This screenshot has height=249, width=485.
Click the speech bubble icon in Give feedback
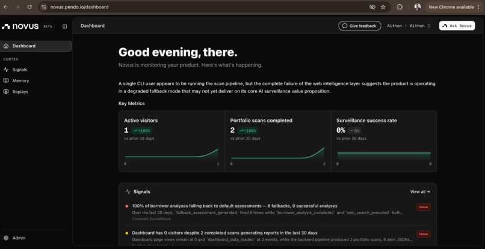tap(345, 26)
